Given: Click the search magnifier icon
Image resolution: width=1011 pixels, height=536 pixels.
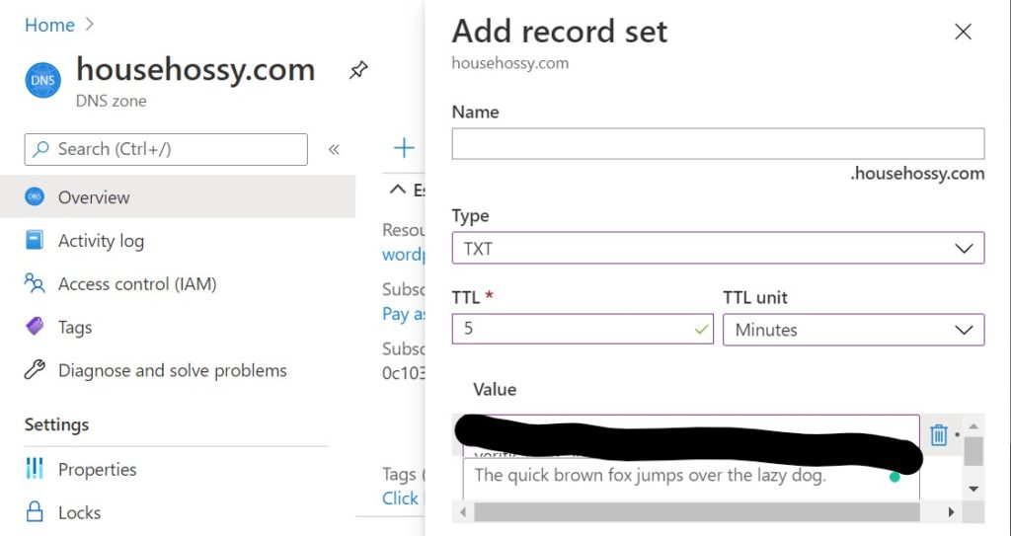Looking at the screenshot, I should click(x=40, y=149).
